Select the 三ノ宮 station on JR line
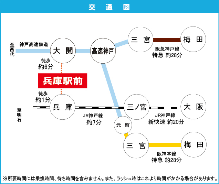 tap(136, 107)
